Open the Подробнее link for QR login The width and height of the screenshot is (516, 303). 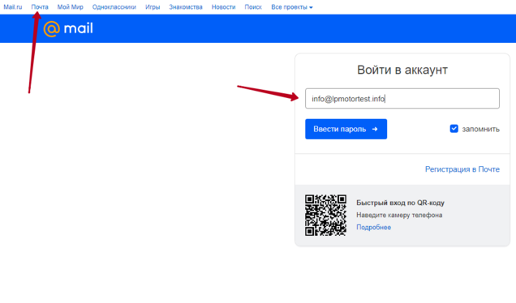(x=373, y=228)
